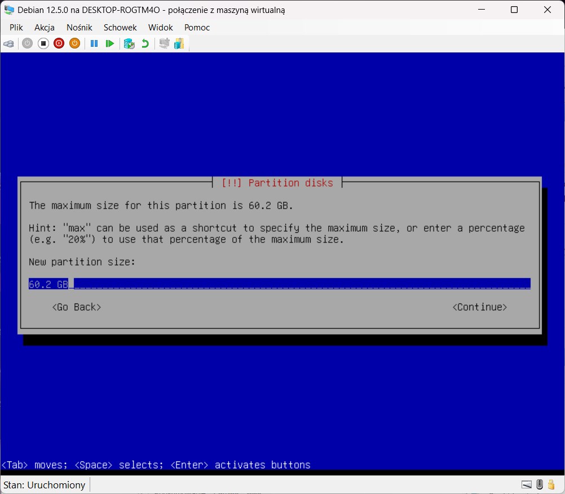Save VM state with orange power icon
Screen dimensions: 565x494
74,43
